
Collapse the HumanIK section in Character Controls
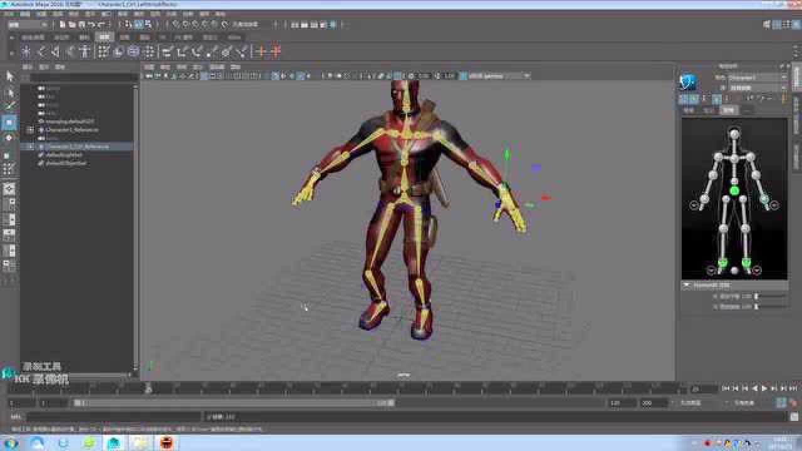click(x=687, y=286)
